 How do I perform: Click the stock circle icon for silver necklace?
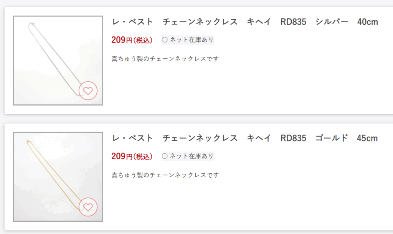click(165, 40)
